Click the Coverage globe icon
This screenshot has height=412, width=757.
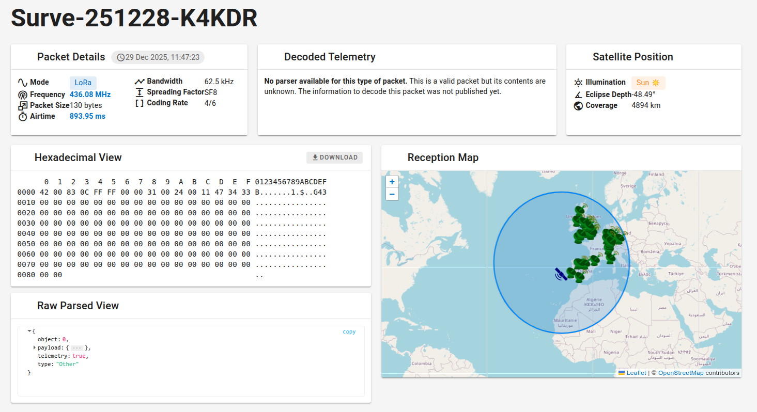click(578, 106)
